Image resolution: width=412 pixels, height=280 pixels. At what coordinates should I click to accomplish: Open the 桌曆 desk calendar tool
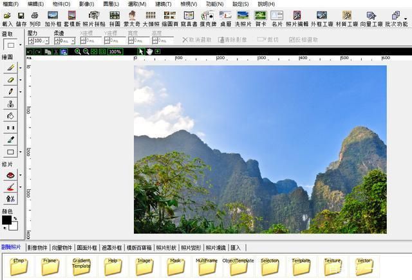click(x=225, y=19)
